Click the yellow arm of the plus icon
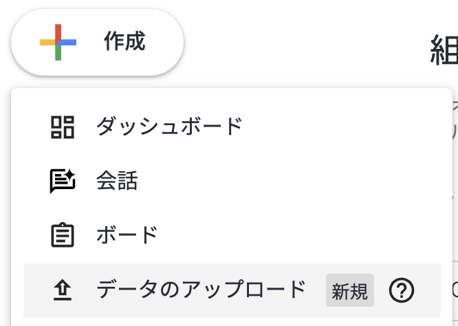458x326 pixels. click(47, 43)
